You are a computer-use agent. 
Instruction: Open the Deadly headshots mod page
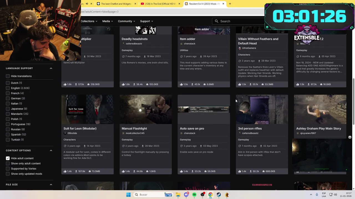[x=135, y=39]
